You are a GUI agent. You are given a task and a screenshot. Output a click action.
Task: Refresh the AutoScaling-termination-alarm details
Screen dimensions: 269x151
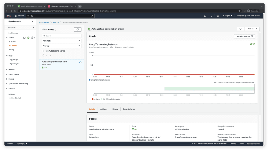pyautogui.click(x=240, y=29)
